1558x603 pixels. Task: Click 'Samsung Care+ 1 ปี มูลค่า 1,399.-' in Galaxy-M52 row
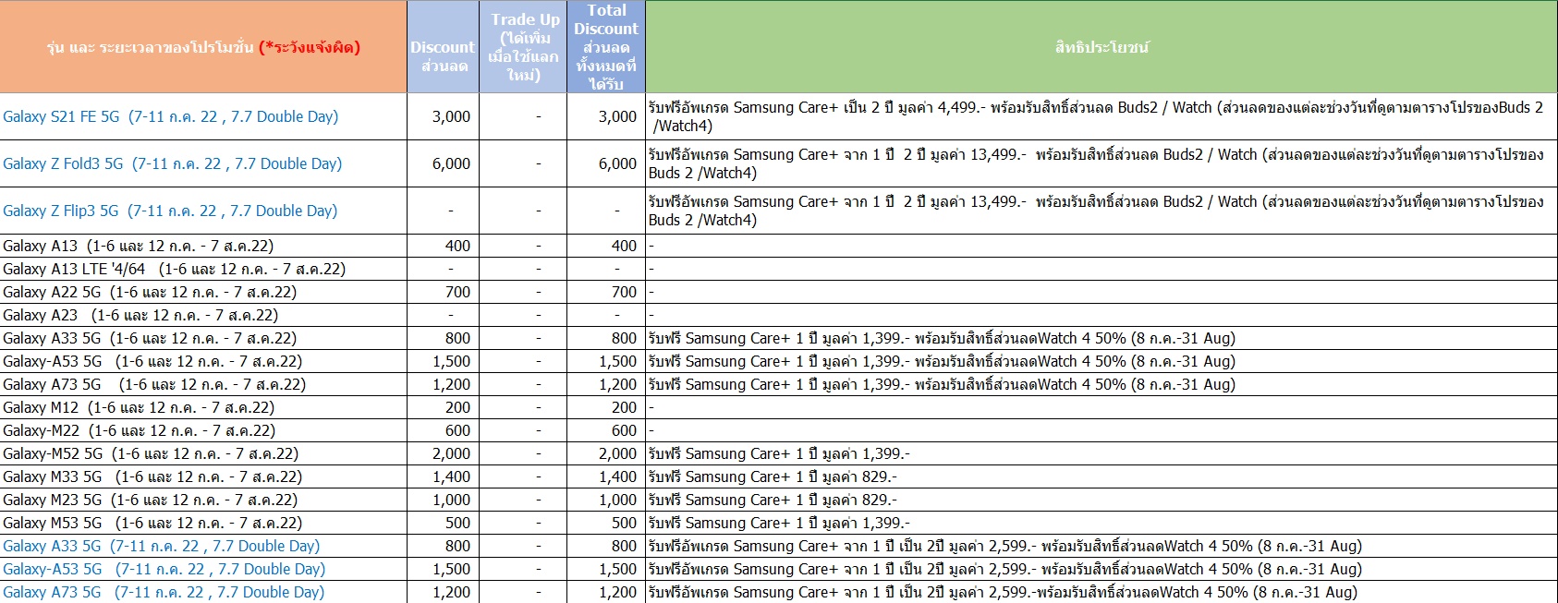point(1102,453)
